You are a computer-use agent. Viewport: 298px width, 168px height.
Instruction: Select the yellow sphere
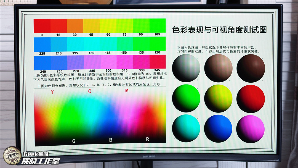point(218,99)
